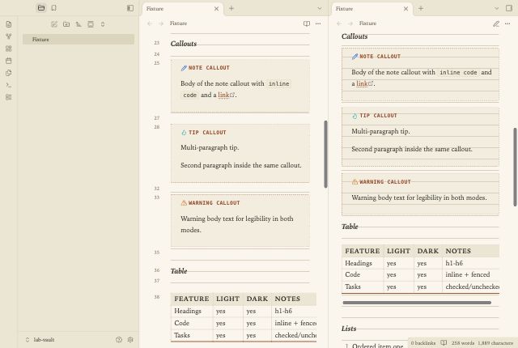Open the lab-vault vault switcher
Image resolution: width=518 pixels, height=348 pixels.
pos(40,339)
